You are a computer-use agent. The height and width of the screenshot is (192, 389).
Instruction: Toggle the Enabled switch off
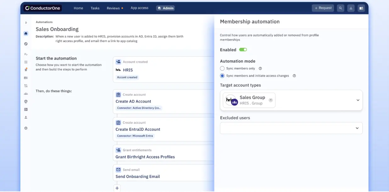tap(243, 50)
